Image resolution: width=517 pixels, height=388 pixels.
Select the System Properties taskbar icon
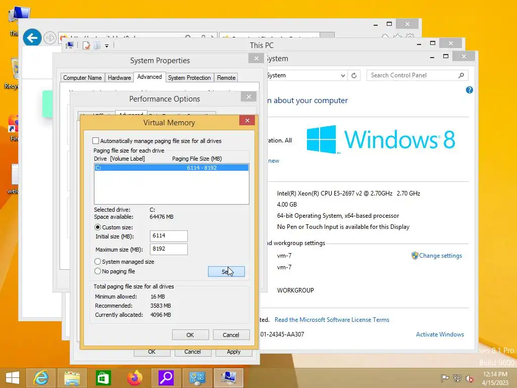(x=229, y=378)
